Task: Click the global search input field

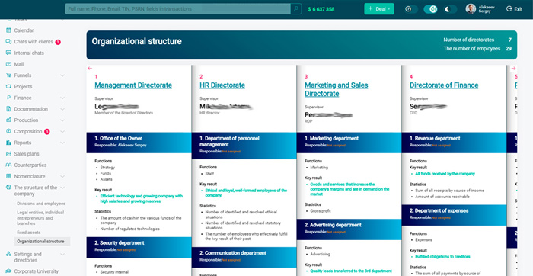Action: click(x=177, y=9)
